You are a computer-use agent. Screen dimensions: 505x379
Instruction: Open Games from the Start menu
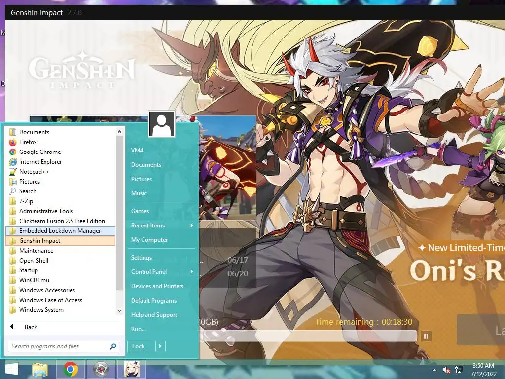(140, 211)
